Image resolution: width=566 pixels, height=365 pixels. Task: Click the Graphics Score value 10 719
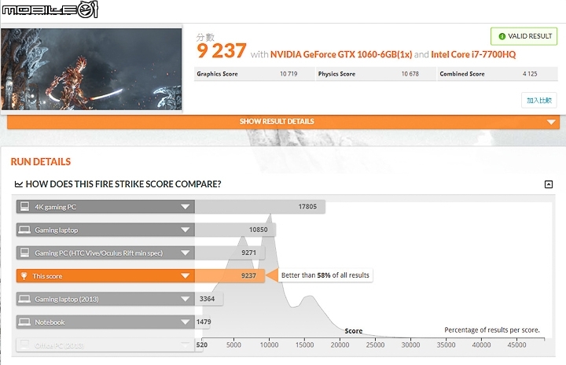289,74
